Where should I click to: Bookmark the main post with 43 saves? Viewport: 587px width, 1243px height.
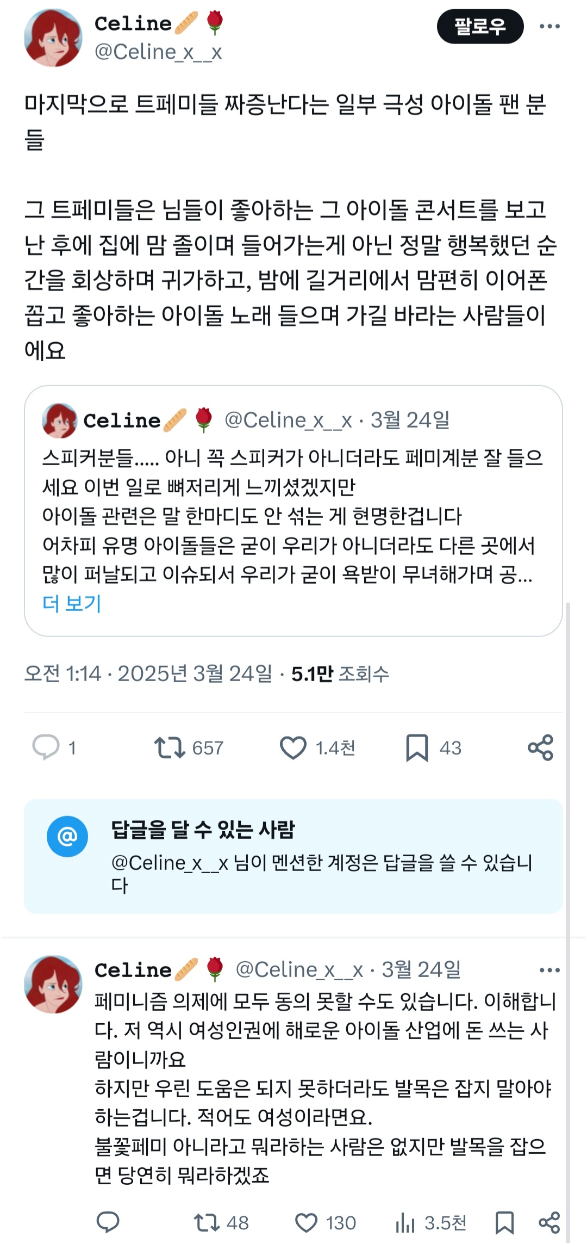(x=417, y=747)
